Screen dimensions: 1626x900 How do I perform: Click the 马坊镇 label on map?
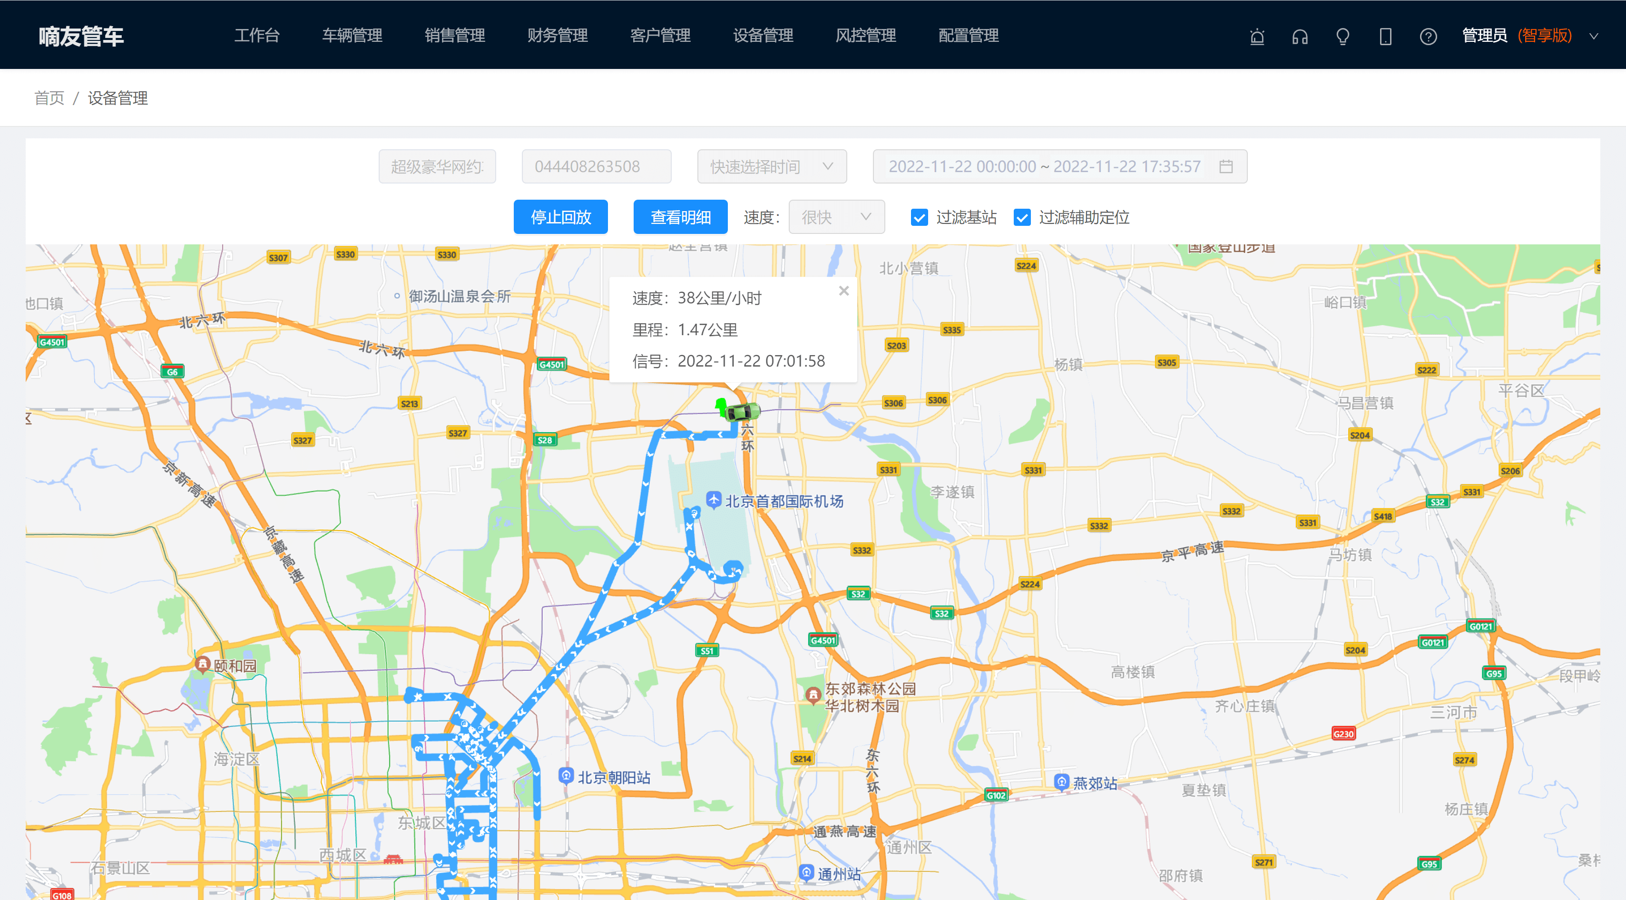tap(1350, 554)
